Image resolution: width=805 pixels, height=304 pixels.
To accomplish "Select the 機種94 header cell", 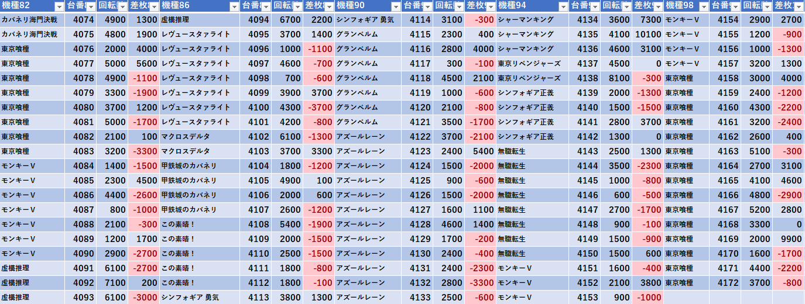I will pyautogui.click(x=533, y=6).
